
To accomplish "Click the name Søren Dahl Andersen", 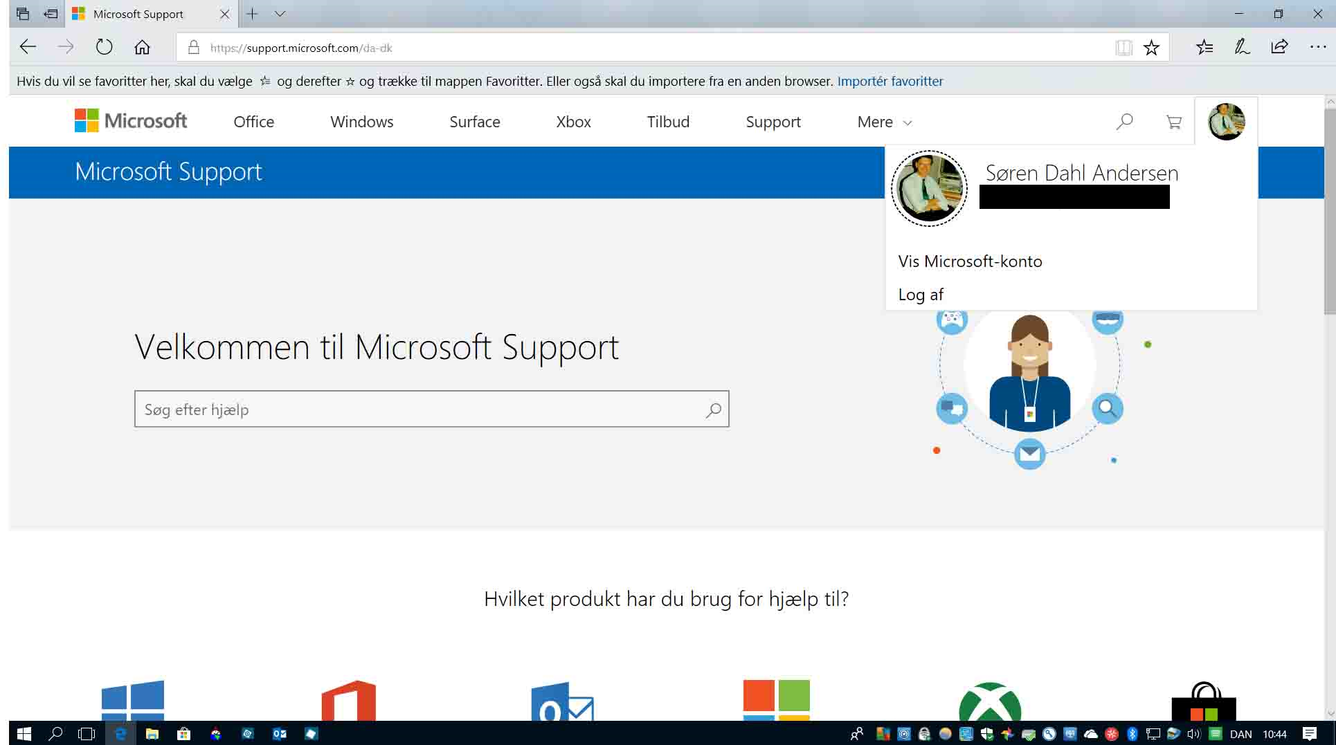I will click(x=1081, y=173).
